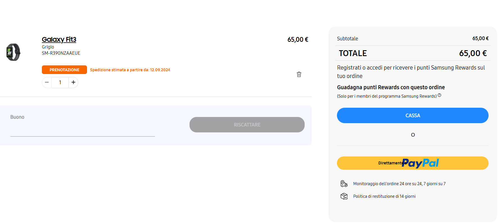Open the Samsung Rewards info tooltip icon
The height and width of the screenshot is (223, 504).
(x=439, y=95)
